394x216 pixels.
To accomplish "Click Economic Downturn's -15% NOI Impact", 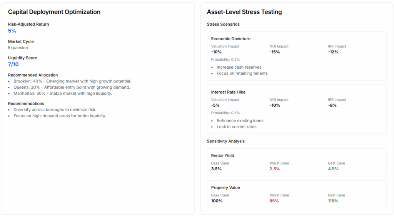I will (x=275, y=52).
